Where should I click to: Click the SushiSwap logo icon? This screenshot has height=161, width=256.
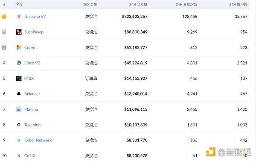pos(19,32)
